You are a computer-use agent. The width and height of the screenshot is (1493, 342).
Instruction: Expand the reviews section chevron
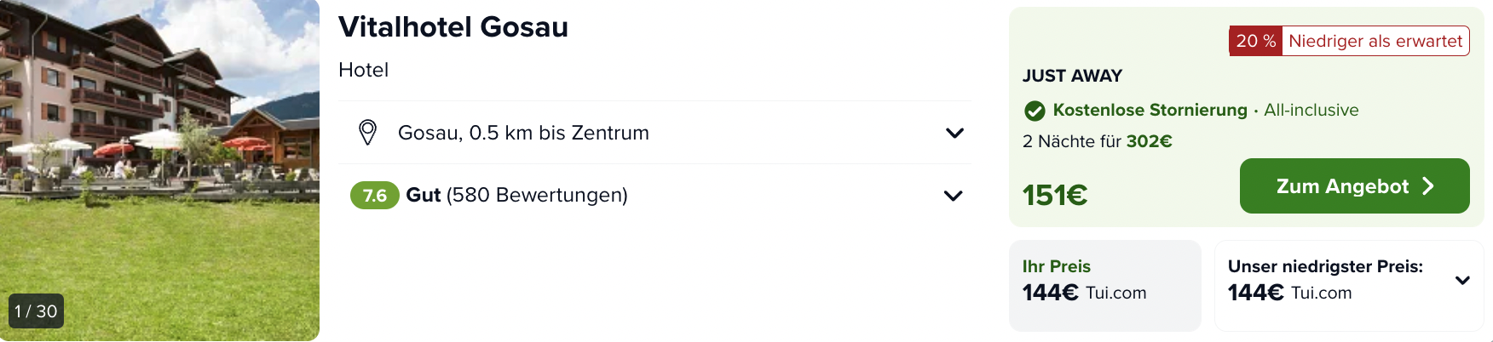point(953,196)
